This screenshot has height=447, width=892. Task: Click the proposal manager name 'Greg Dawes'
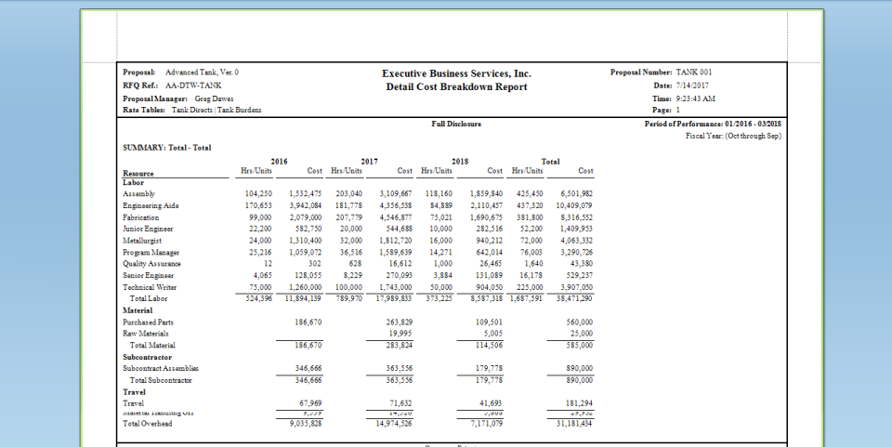214,99
